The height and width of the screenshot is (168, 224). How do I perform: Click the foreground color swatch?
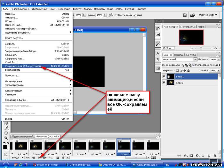5,147
